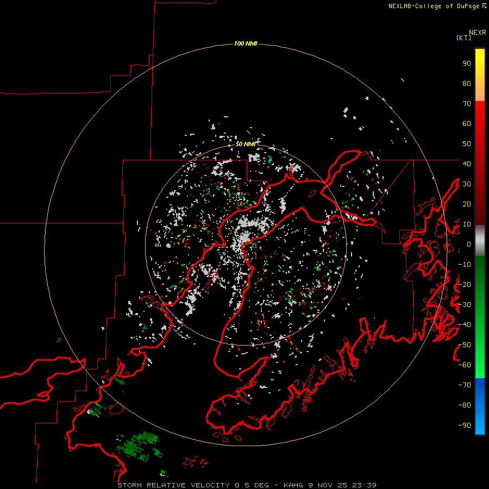
Task: Click the -30 value on the velocity scale
Action: 465,305
